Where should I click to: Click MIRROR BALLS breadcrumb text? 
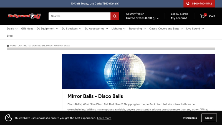(x=62, y=46)
